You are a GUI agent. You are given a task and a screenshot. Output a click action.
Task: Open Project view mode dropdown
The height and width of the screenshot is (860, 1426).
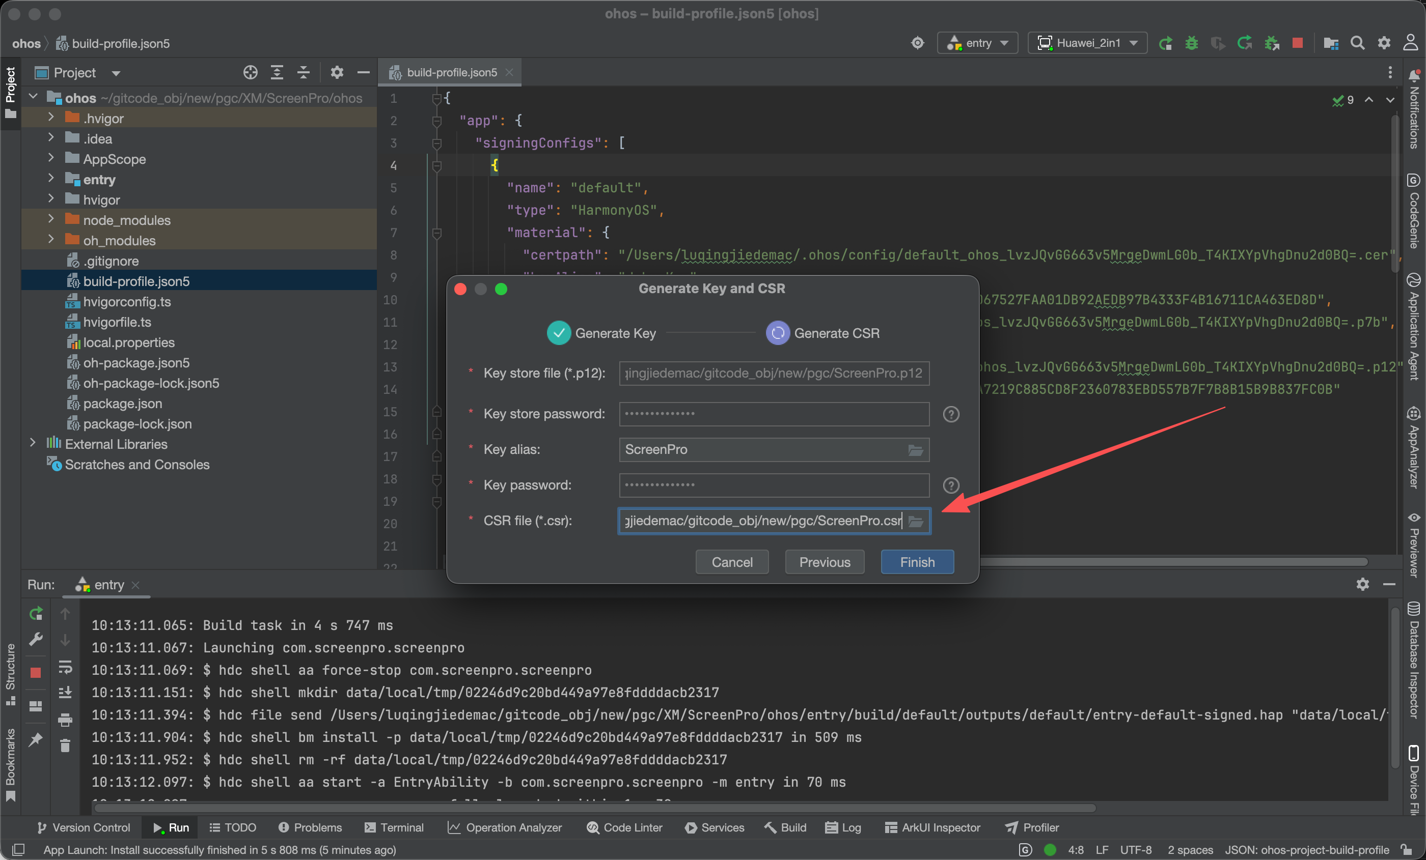tap(116, 73)
